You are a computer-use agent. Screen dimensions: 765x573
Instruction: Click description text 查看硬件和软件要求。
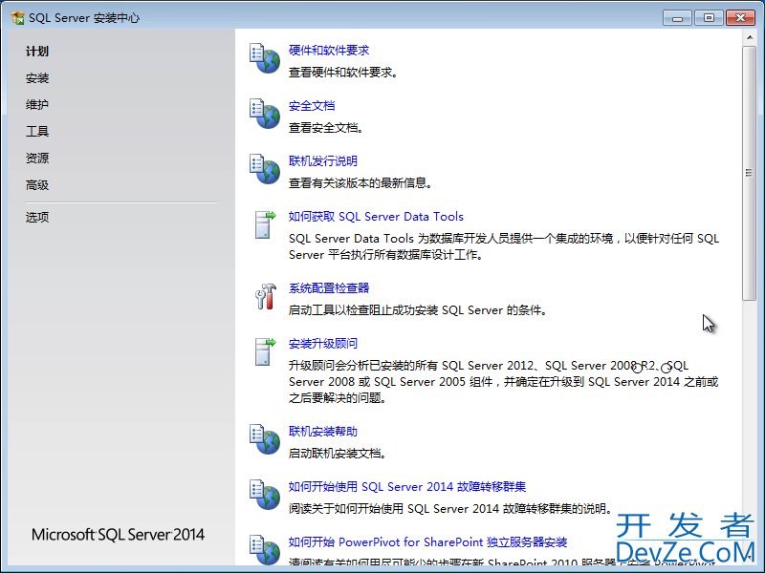pyautogui.click(x=344, y=73)
